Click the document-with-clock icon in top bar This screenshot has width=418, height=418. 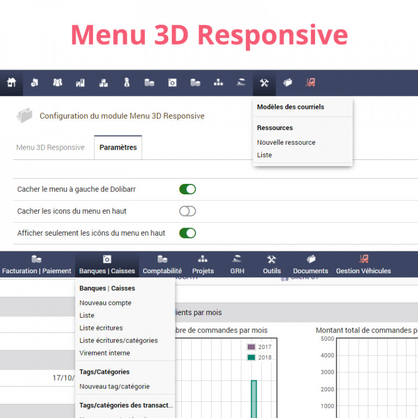point(34,83)
